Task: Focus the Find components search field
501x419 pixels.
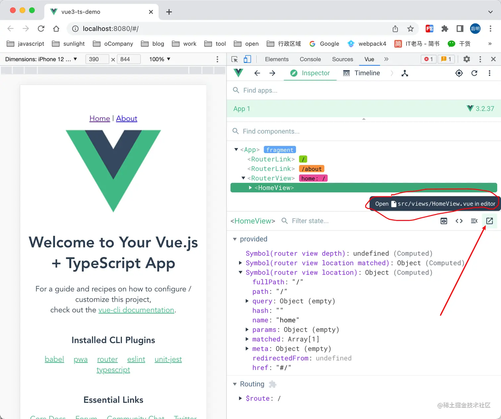Action: click(x=364, y=131)
